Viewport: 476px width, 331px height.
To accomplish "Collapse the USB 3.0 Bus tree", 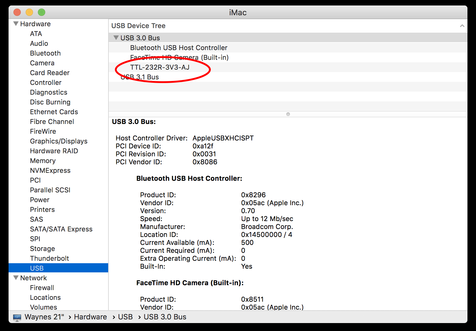I will (116, 38).
